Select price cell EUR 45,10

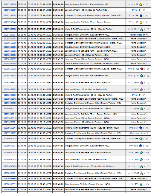point(58,29)
